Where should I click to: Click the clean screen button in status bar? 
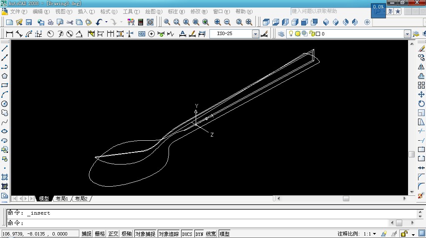tap(422, 233)
